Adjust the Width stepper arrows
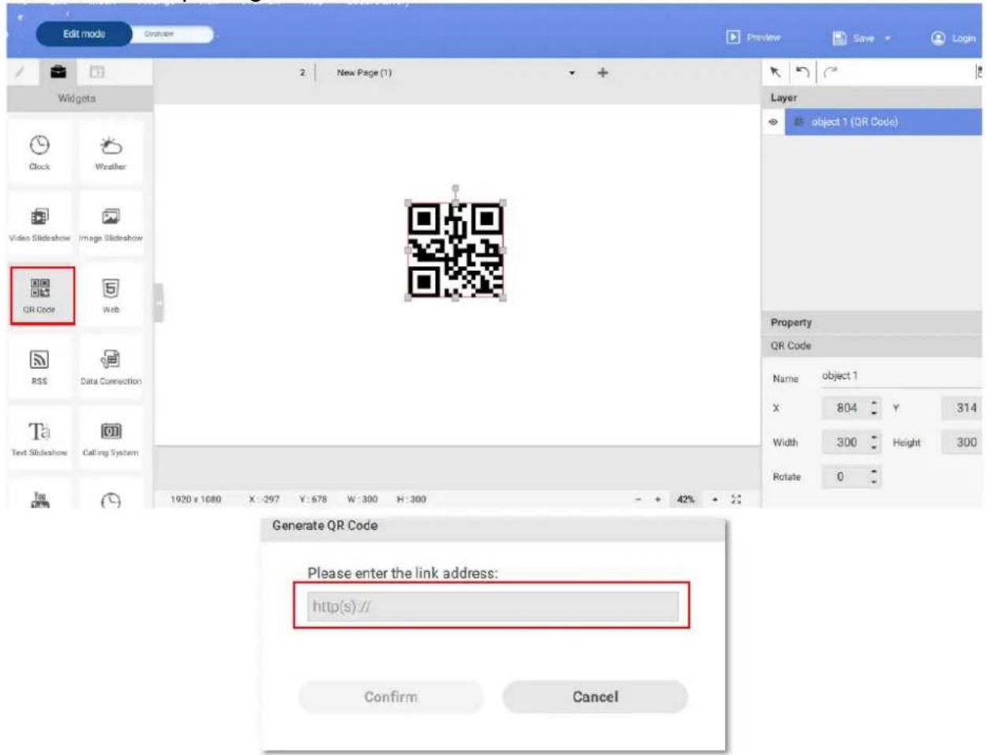Screen dimensions: 988x755 coord(874,442)
